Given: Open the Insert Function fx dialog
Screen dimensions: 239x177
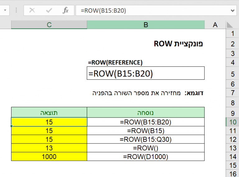Looking at the screenshot, I should [x=66, y=10].
